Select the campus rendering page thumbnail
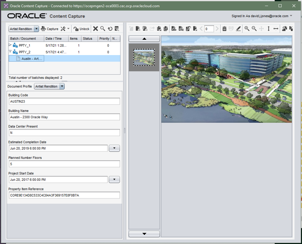 [x=144, y=57]
